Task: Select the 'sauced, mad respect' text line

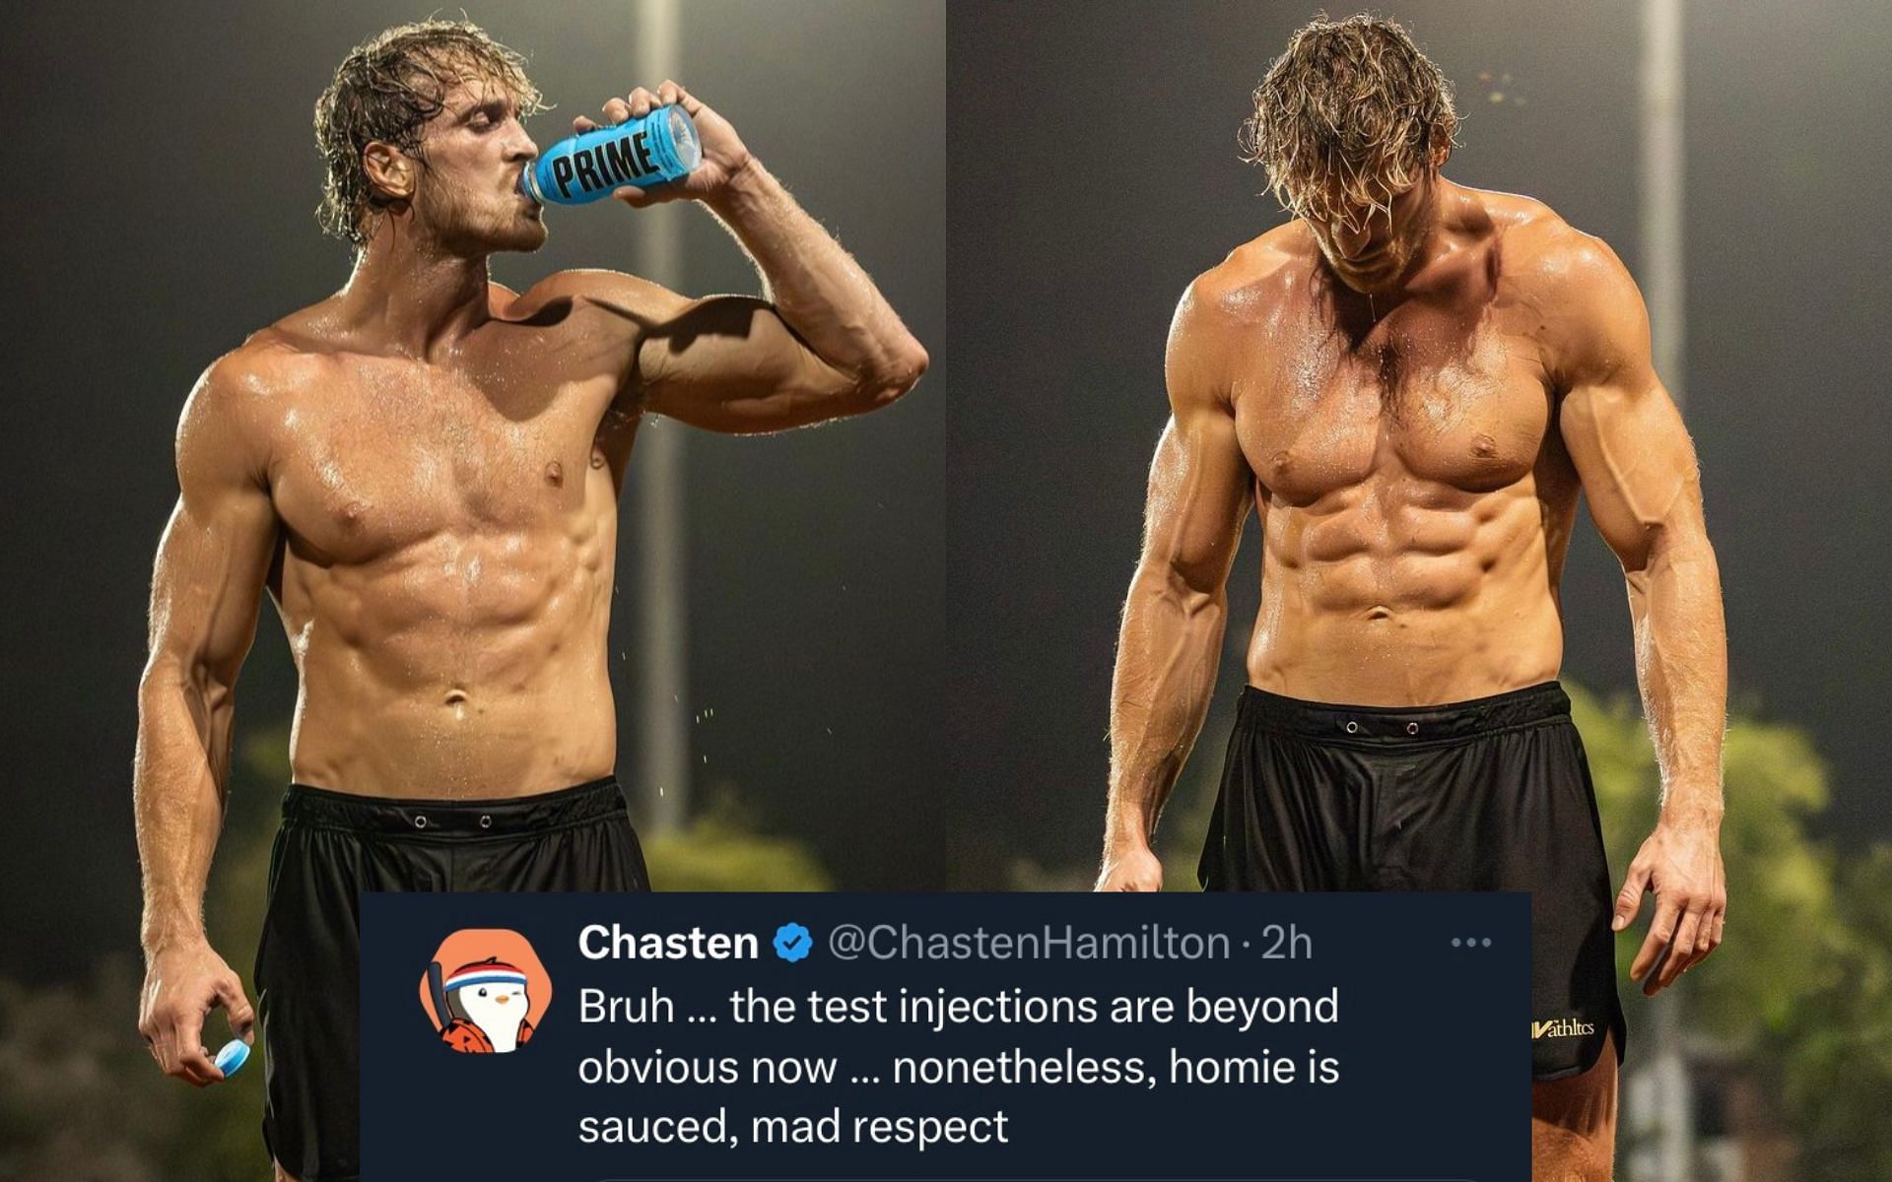Action: click(x=793, y=1127)
